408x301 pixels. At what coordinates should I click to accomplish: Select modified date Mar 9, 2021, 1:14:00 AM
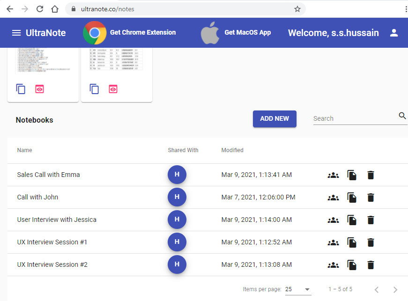click(257, 220)
